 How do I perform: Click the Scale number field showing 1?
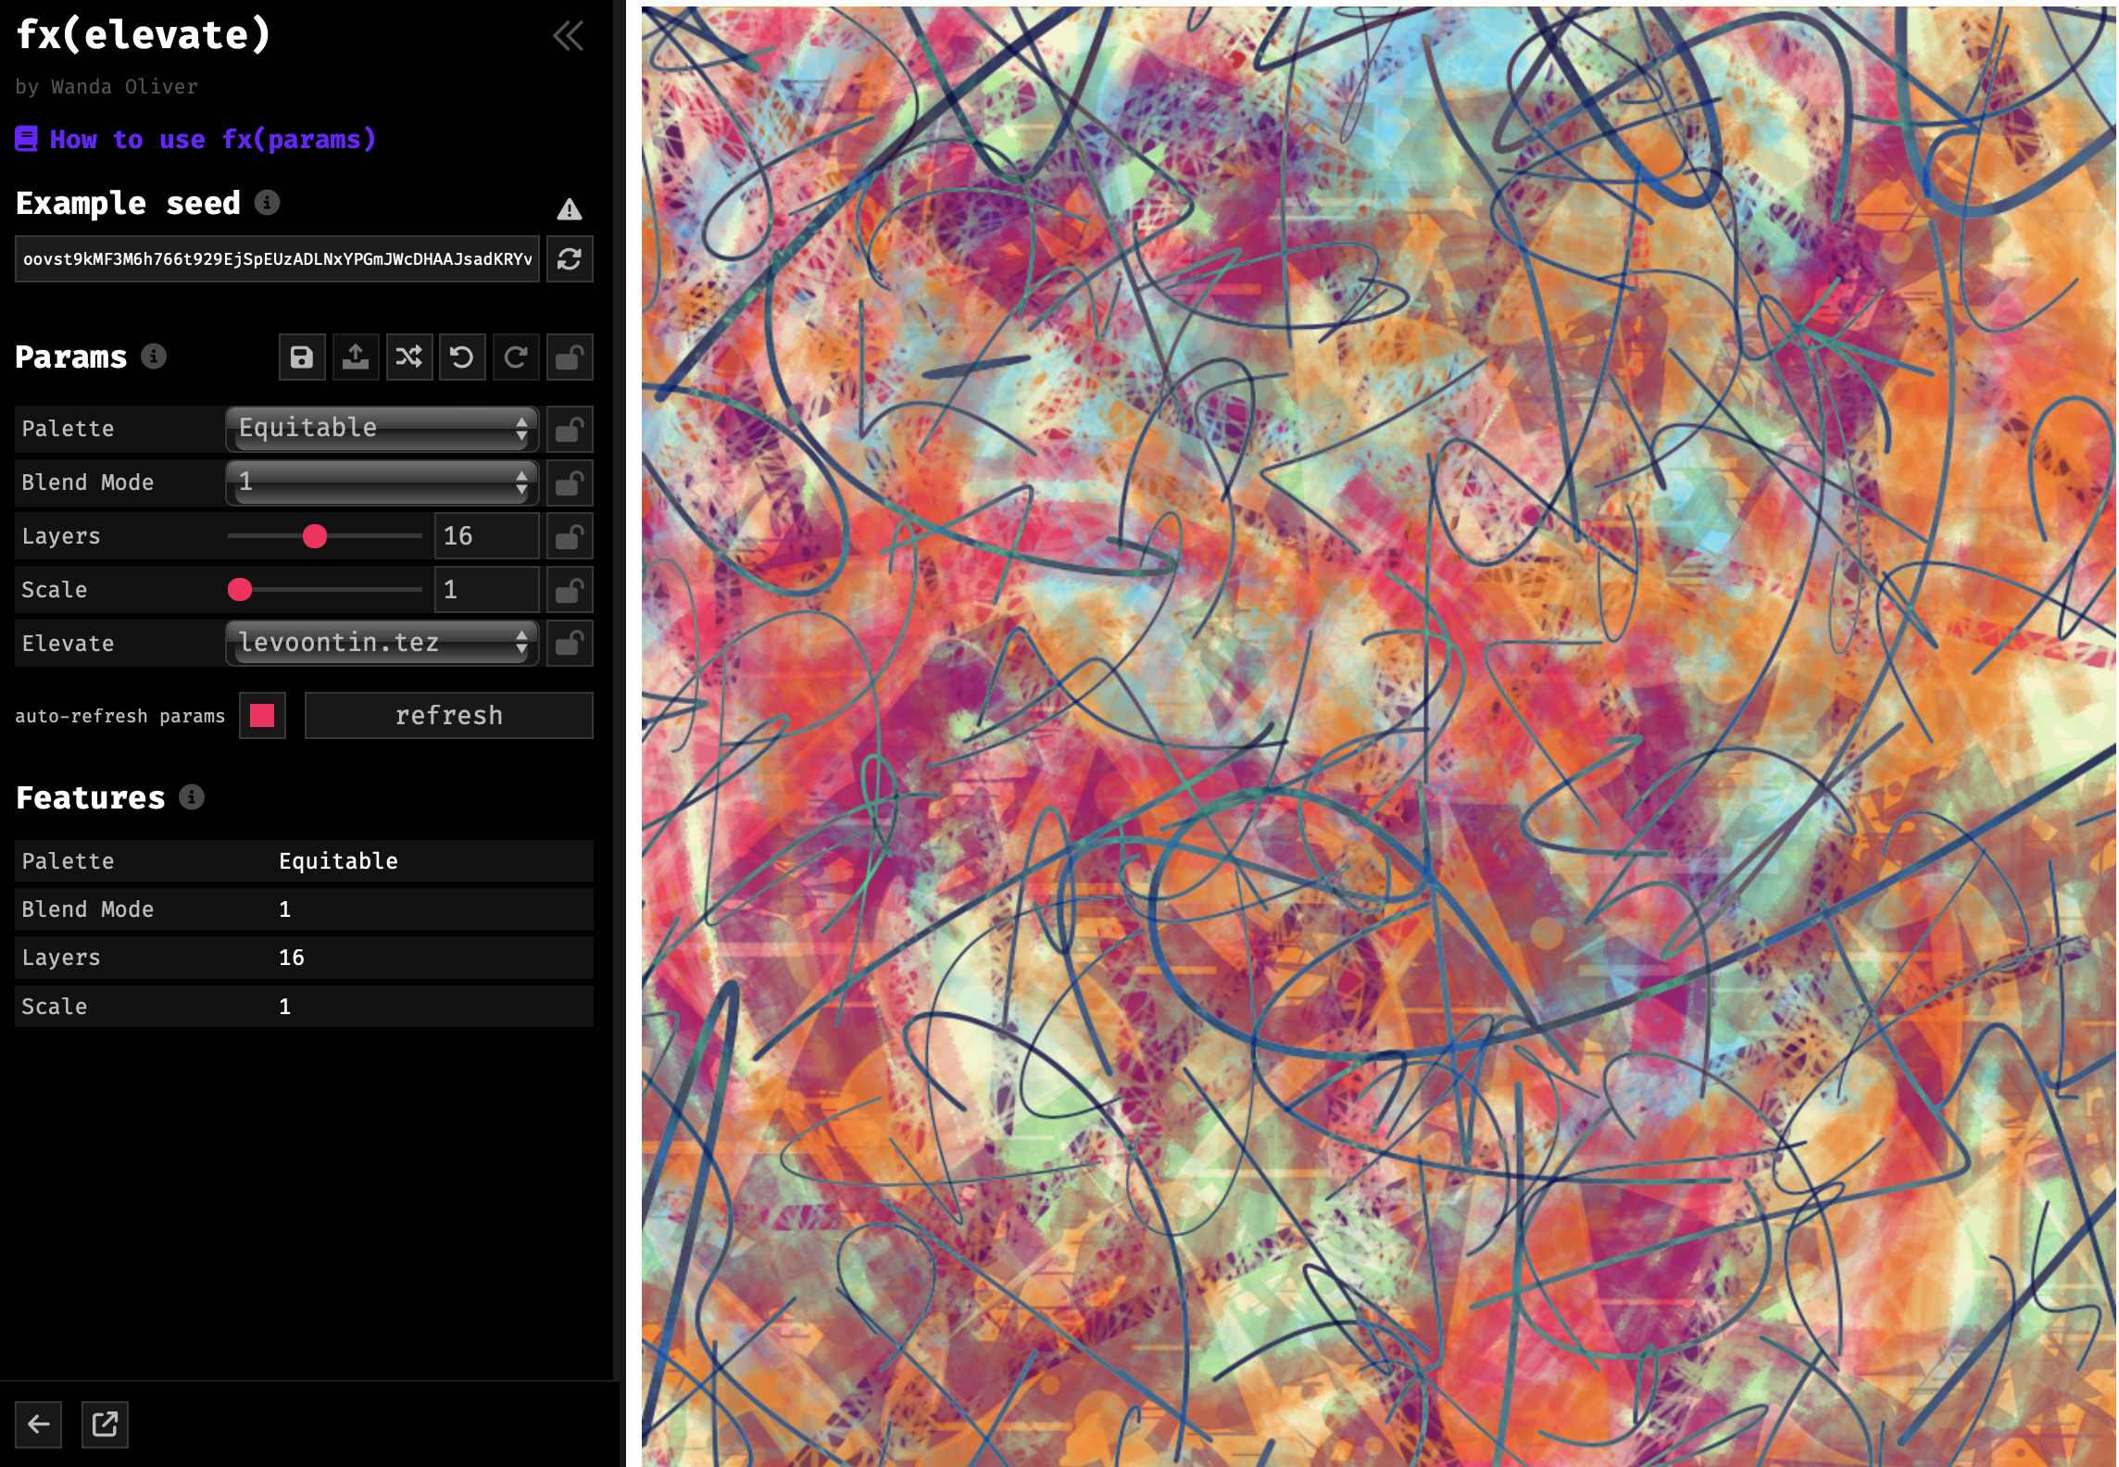click(x=487, y=590)
